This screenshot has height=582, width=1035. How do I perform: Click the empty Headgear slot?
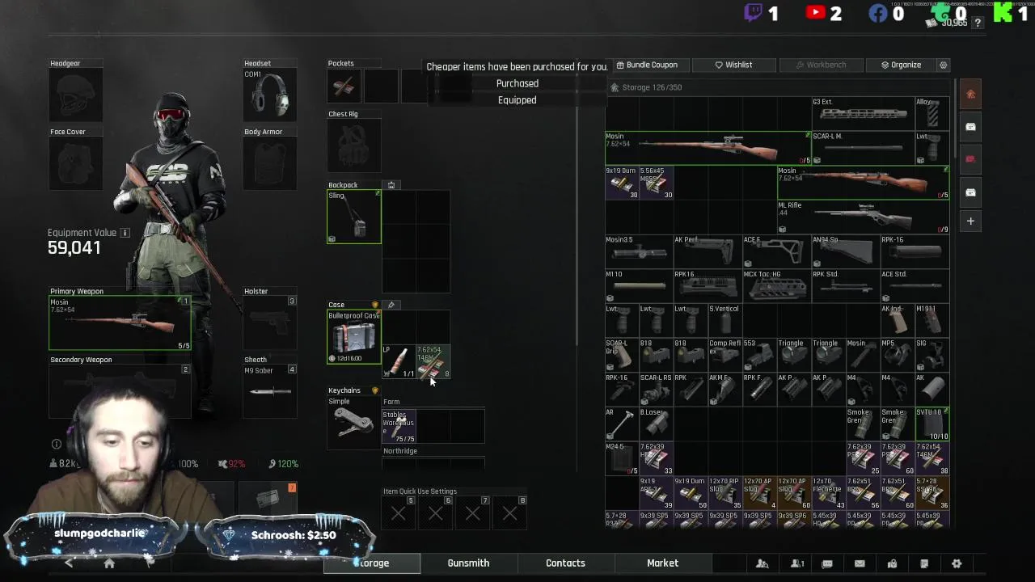point(76,95)
